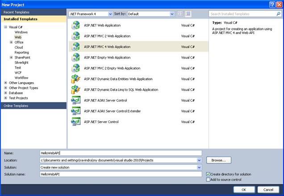
Task: Select the Web category
Action: click(x=18, y=37)
